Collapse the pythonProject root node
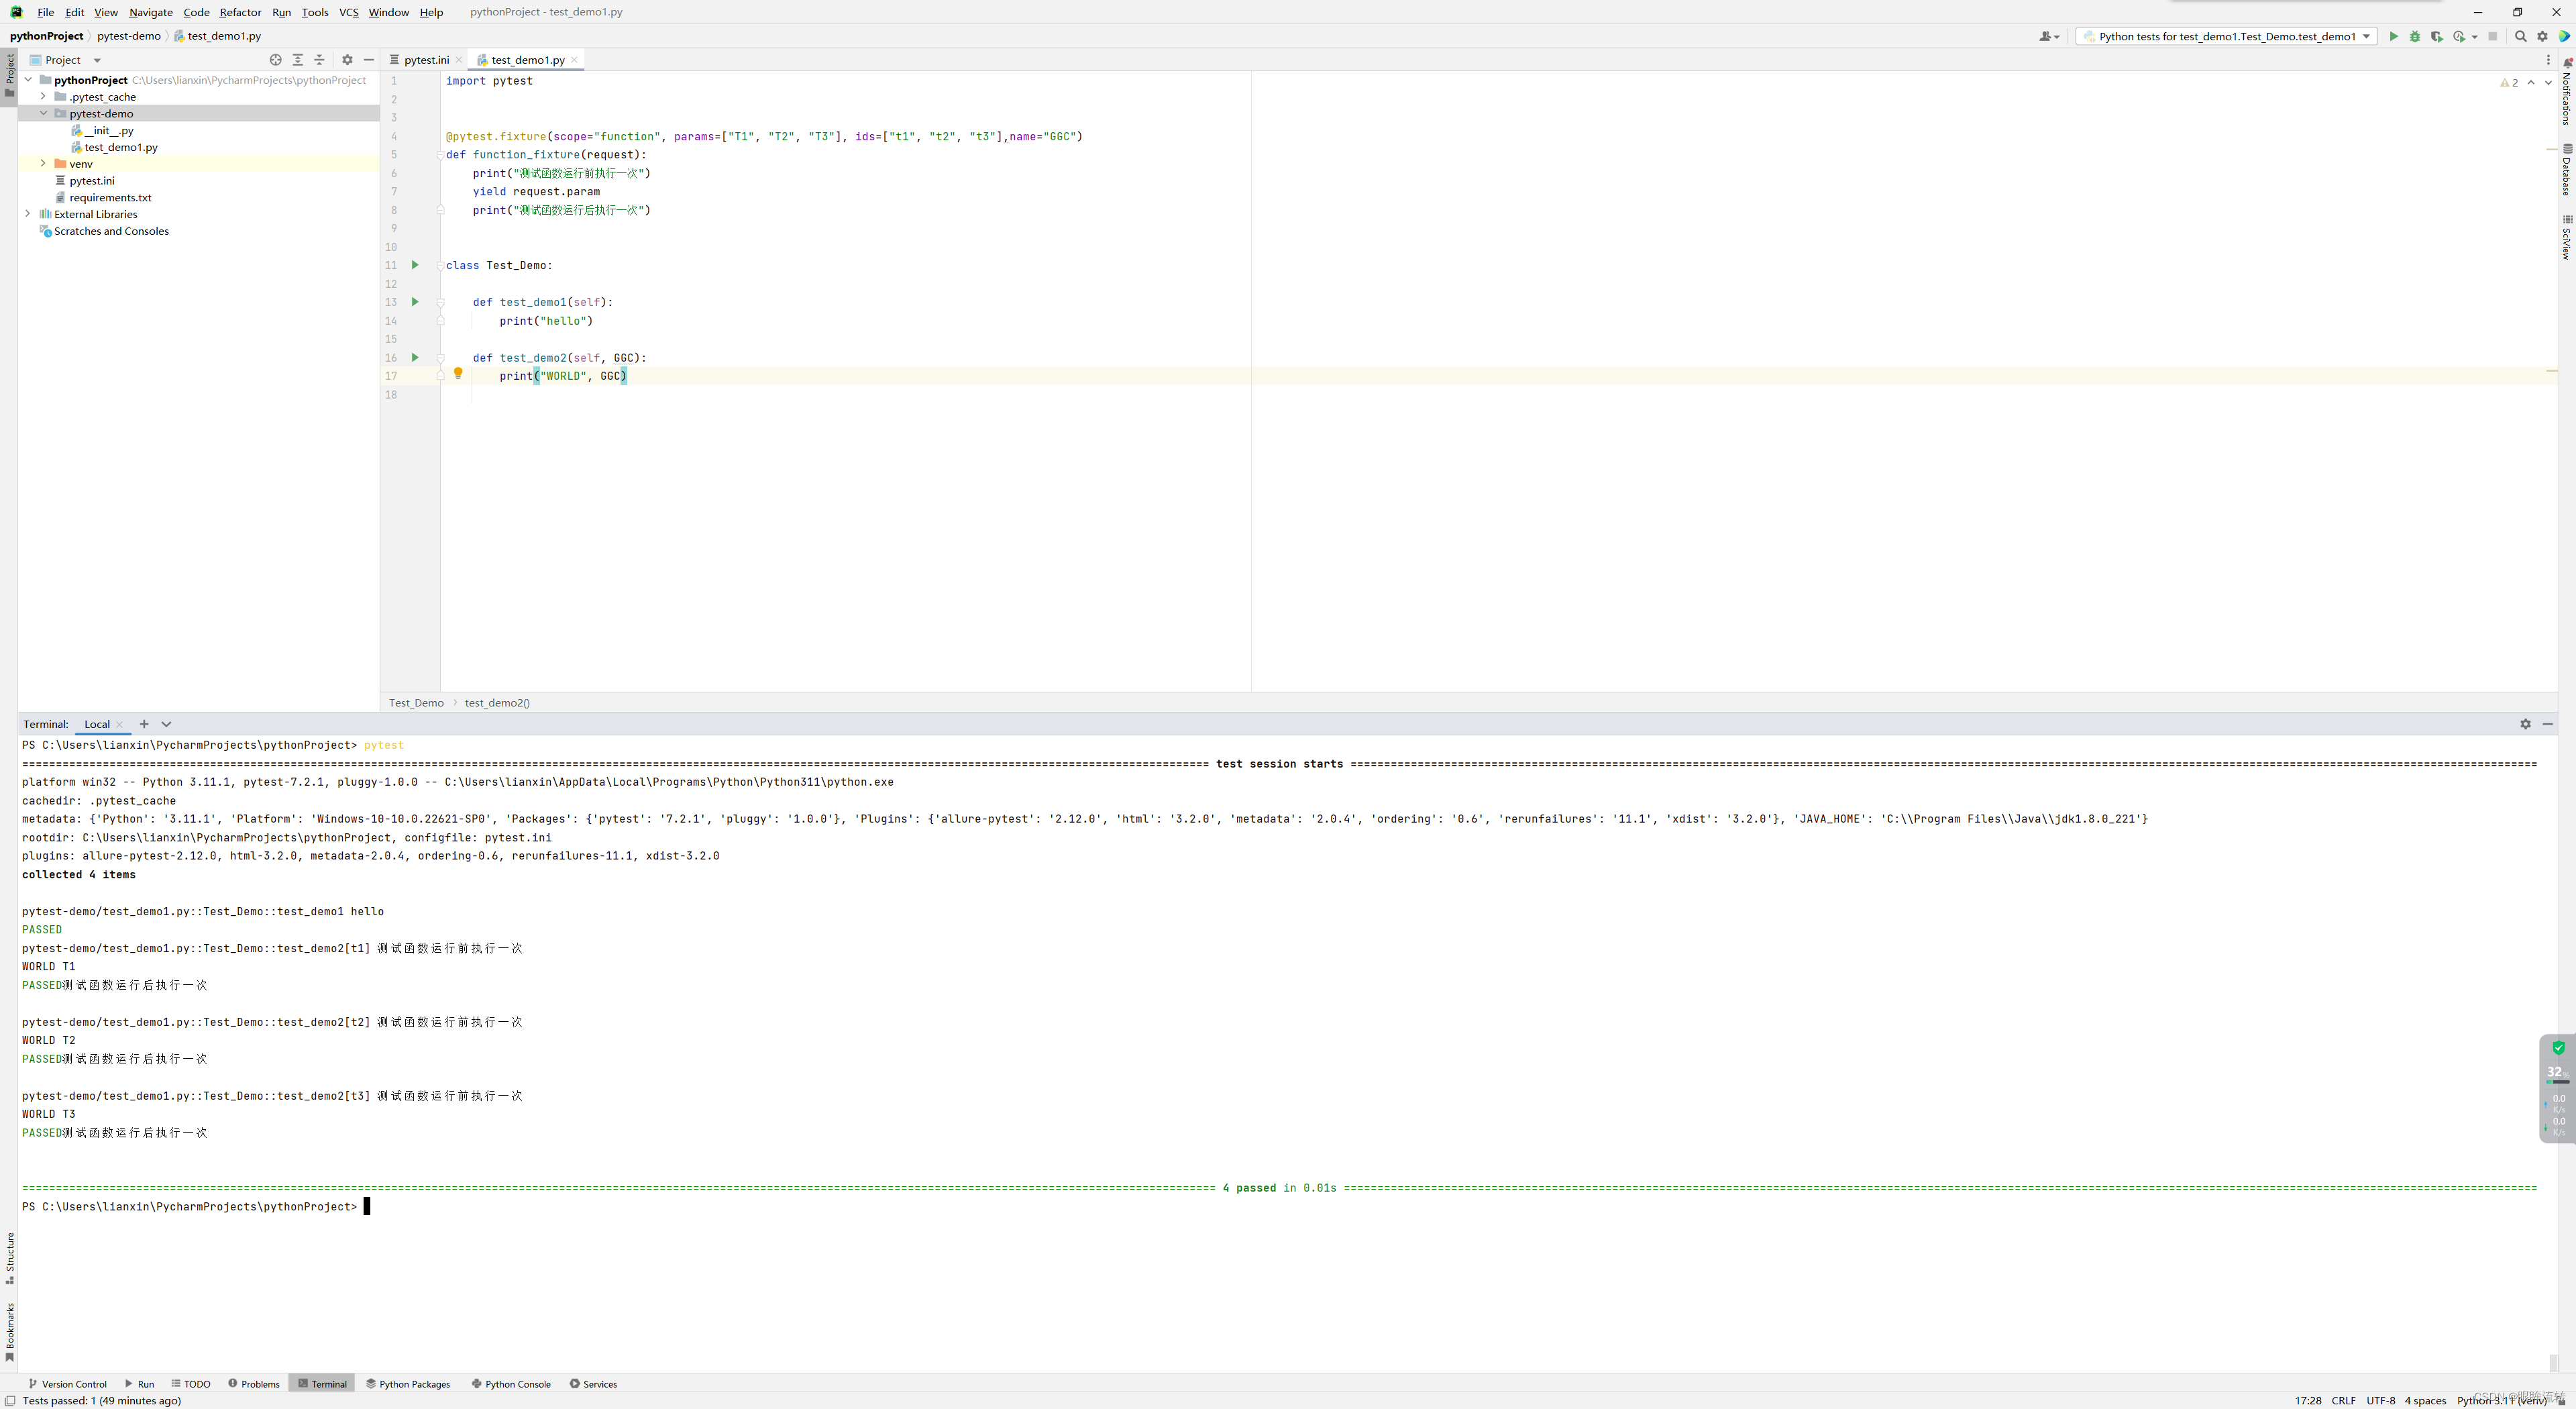The width and height of the screenshot is (2576, 1409). tap(28, 80)
